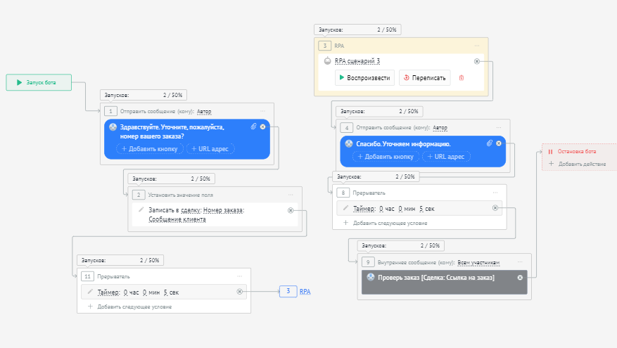The image size is (617, 348).
Task: Click the 'Запуск бота' start node
Action: [39, 82]
